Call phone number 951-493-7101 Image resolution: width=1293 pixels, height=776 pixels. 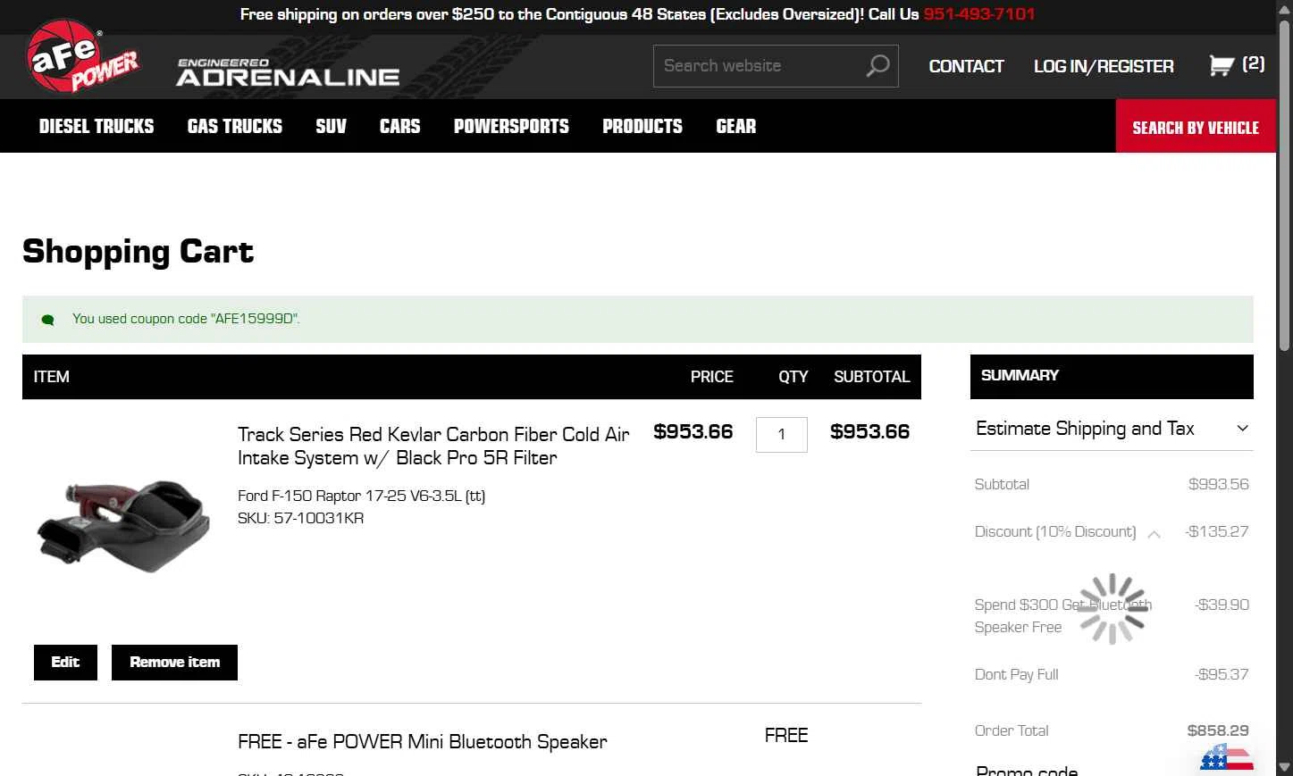[978, 14]
